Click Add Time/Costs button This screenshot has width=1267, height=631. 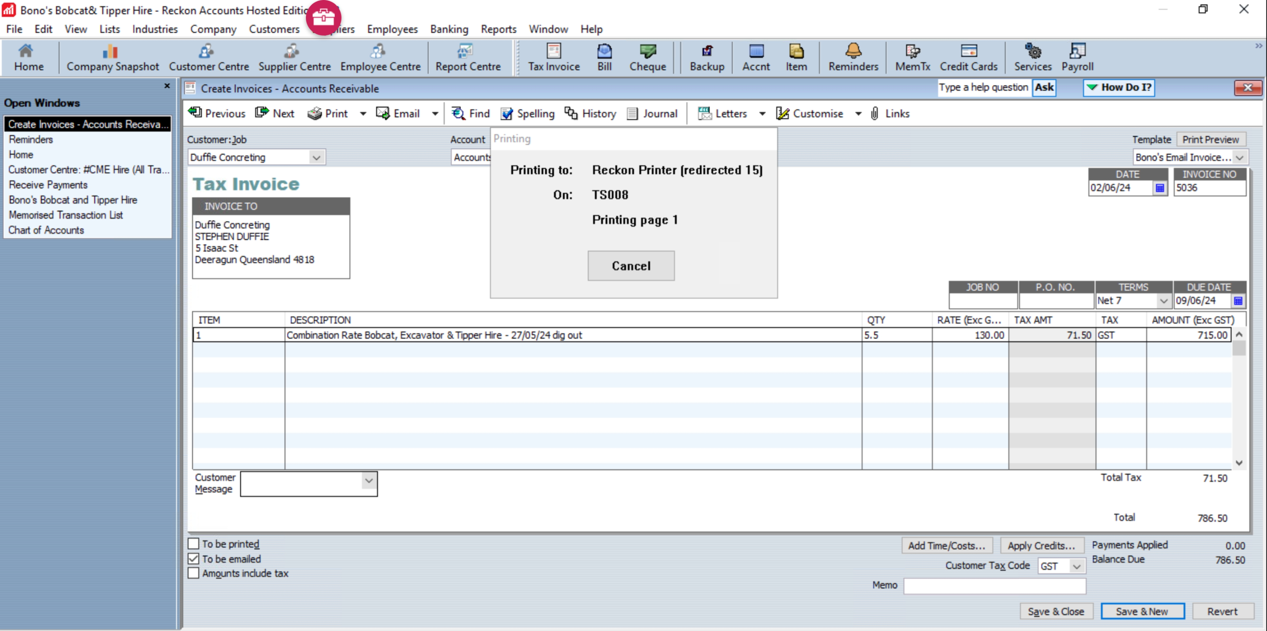[947, 546]
